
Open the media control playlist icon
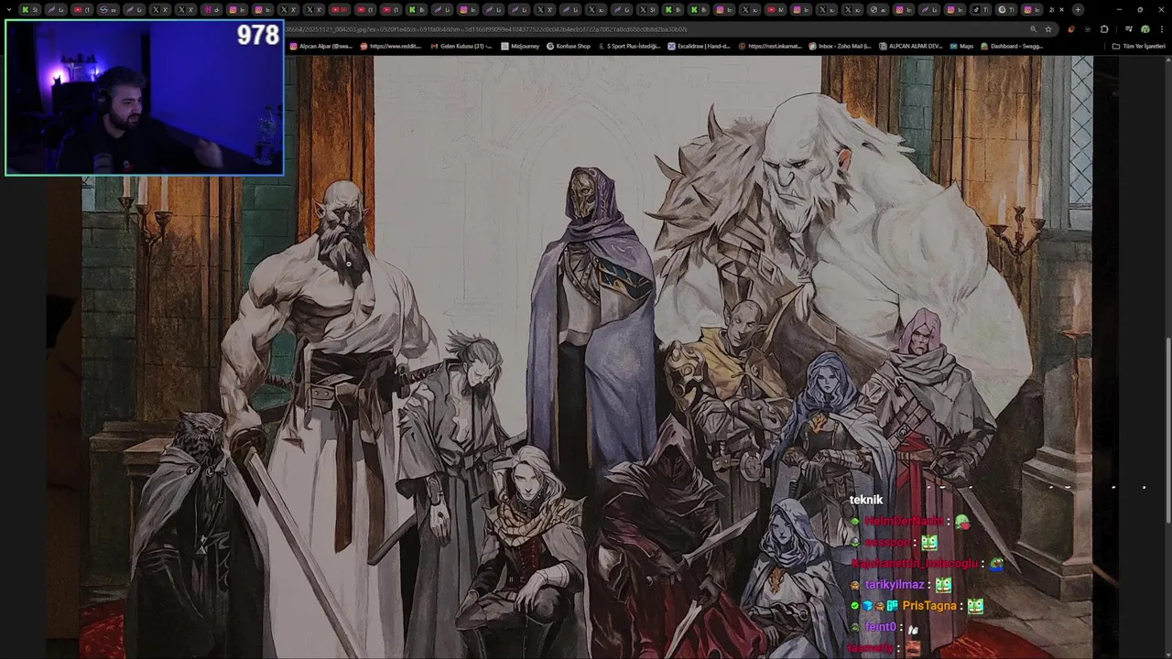1129,29
